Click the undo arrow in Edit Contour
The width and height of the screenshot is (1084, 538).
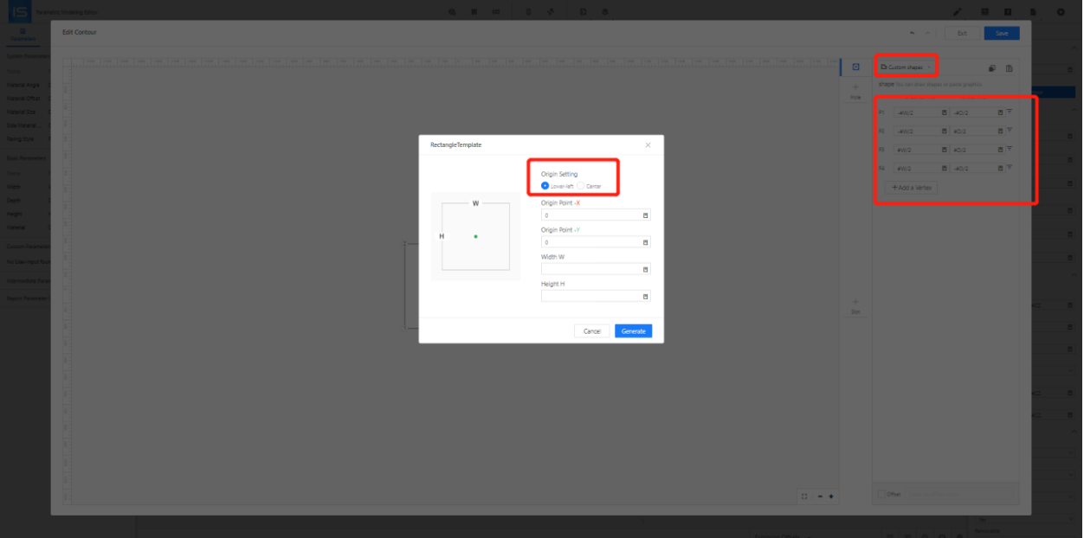point(912,33)
